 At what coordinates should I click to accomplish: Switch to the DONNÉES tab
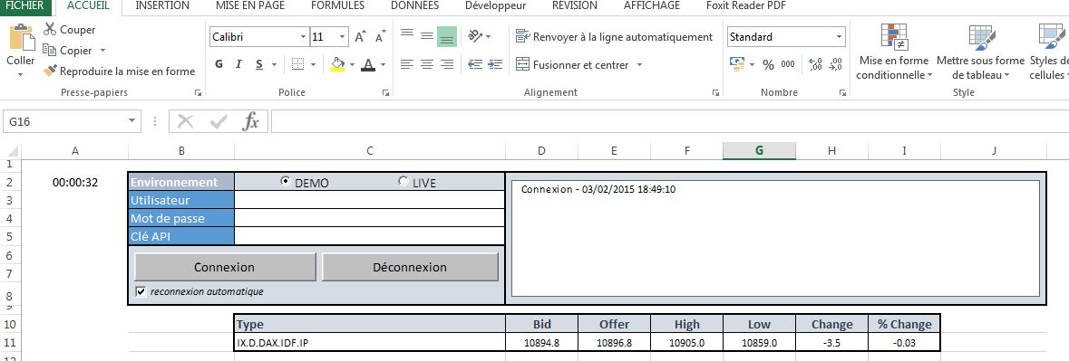point(414,6)
